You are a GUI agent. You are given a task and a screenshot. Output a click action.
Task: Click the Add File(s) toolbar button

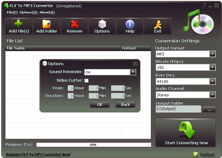coord(19,26)
